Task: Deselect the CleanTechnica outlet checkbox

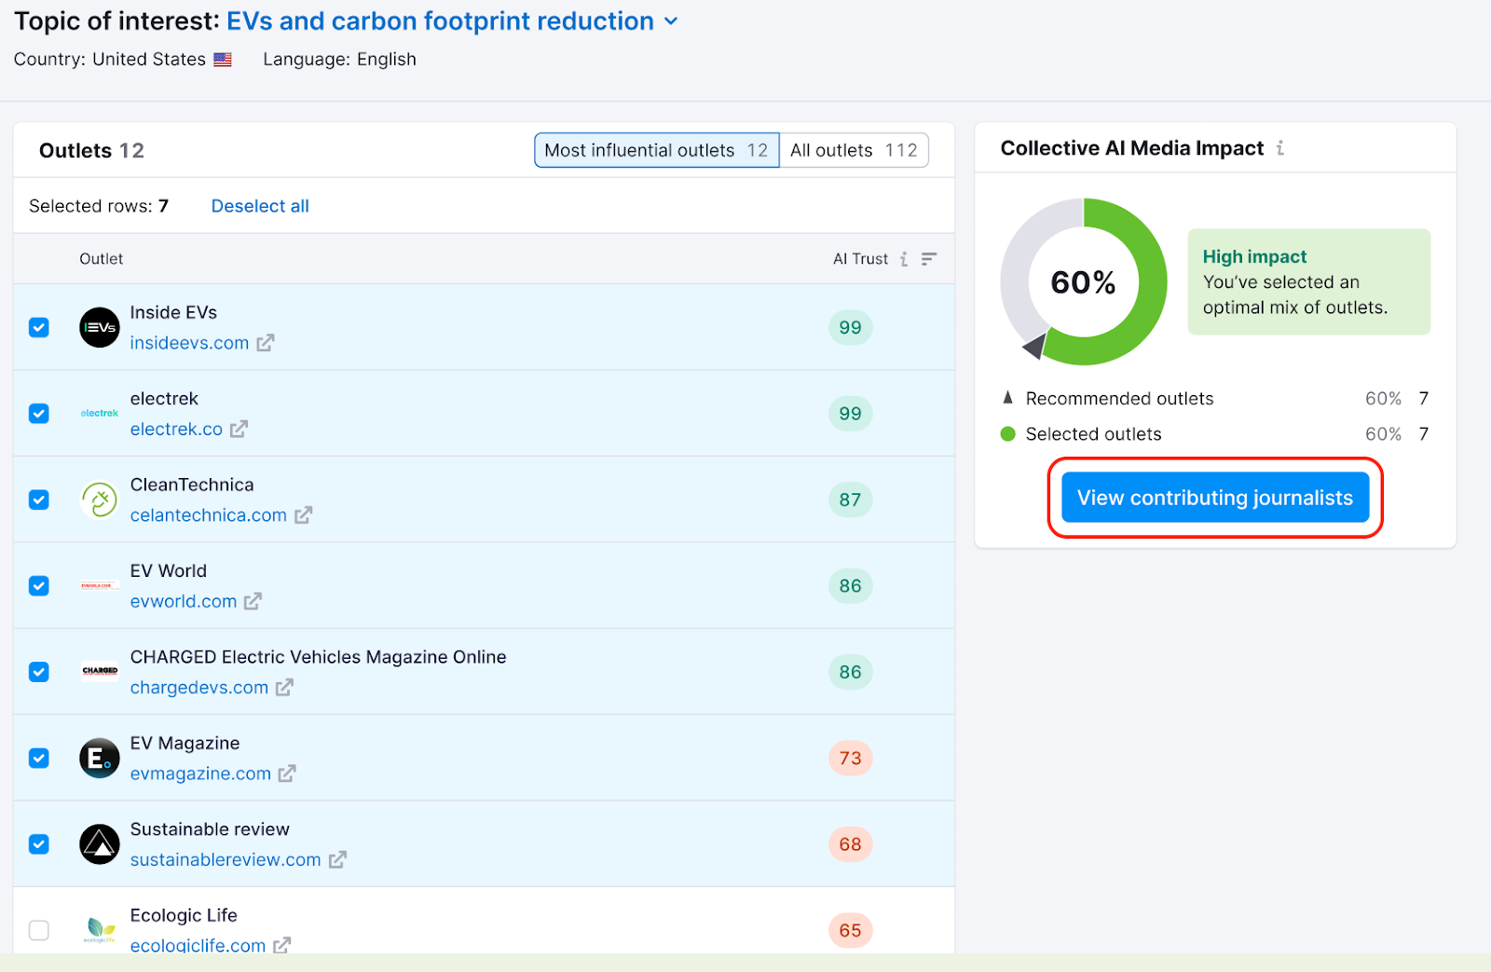Action: [39, 500]
